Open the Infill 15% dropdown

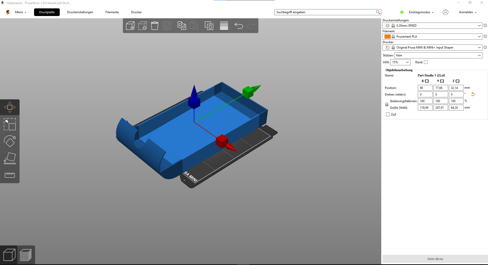pyautogui.click(x=400, y=62)
